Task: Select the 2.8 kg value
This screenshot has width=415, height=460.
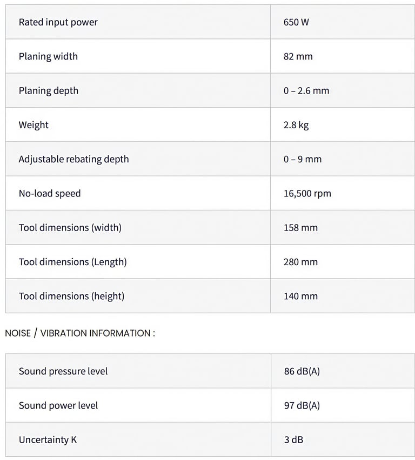Action: (296, 125)
